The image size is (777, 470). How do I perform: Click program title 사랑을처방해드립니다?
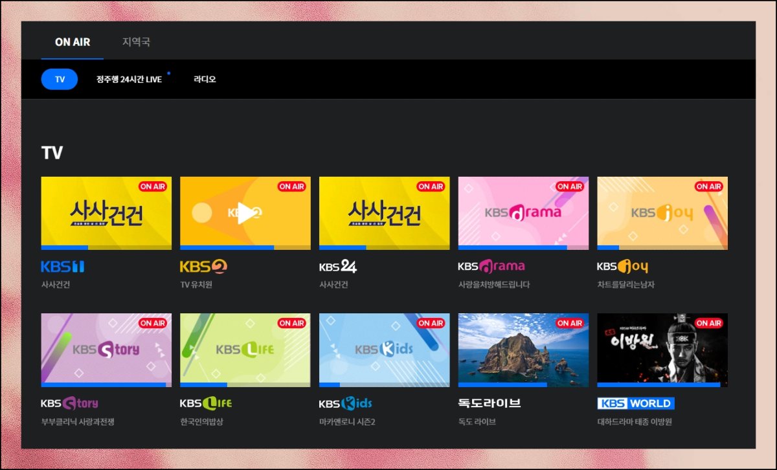pos(494,285)
